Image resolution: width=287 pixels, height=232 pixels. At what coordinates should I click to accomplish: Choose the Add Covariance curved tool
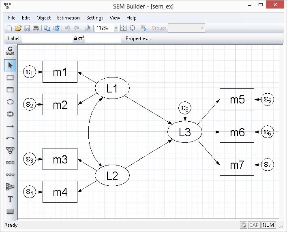coord(11,138)
